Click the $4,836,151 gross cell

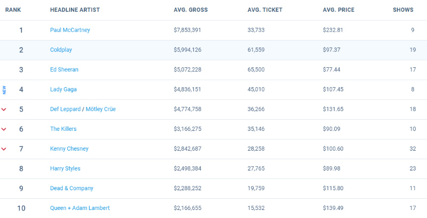tap(187, 89)
